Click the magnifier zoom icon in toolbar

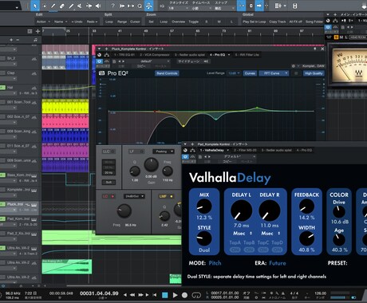(140, 6)
